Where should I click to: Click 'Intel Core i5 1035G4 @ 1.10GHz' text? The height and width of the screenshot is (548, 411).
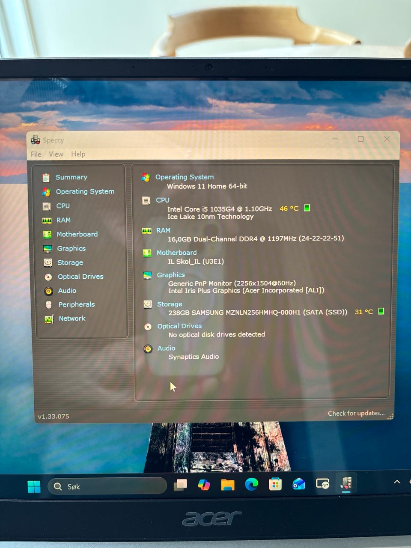[220, 209]
